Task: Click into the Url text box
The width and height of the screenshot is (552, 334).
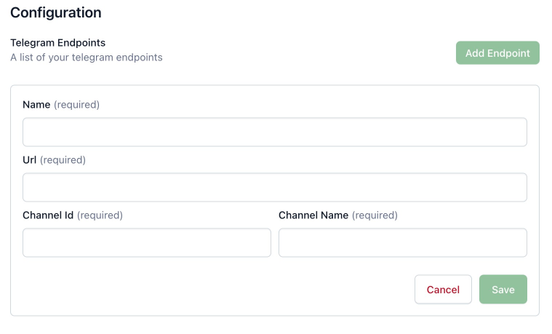Action: click(274, 188)
